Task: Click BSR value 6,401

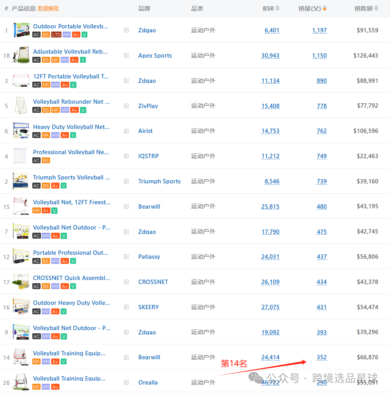Action: (272, 30)
